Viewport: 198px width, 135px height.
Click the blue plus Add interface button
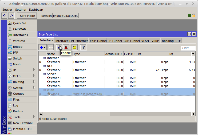click(x=43, y=47)
